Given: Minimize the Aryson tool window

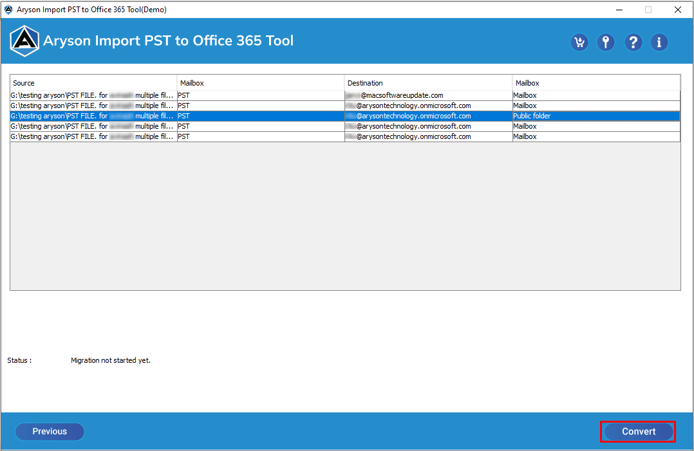Looking at the screenshot, I should [x=619, y=10].
